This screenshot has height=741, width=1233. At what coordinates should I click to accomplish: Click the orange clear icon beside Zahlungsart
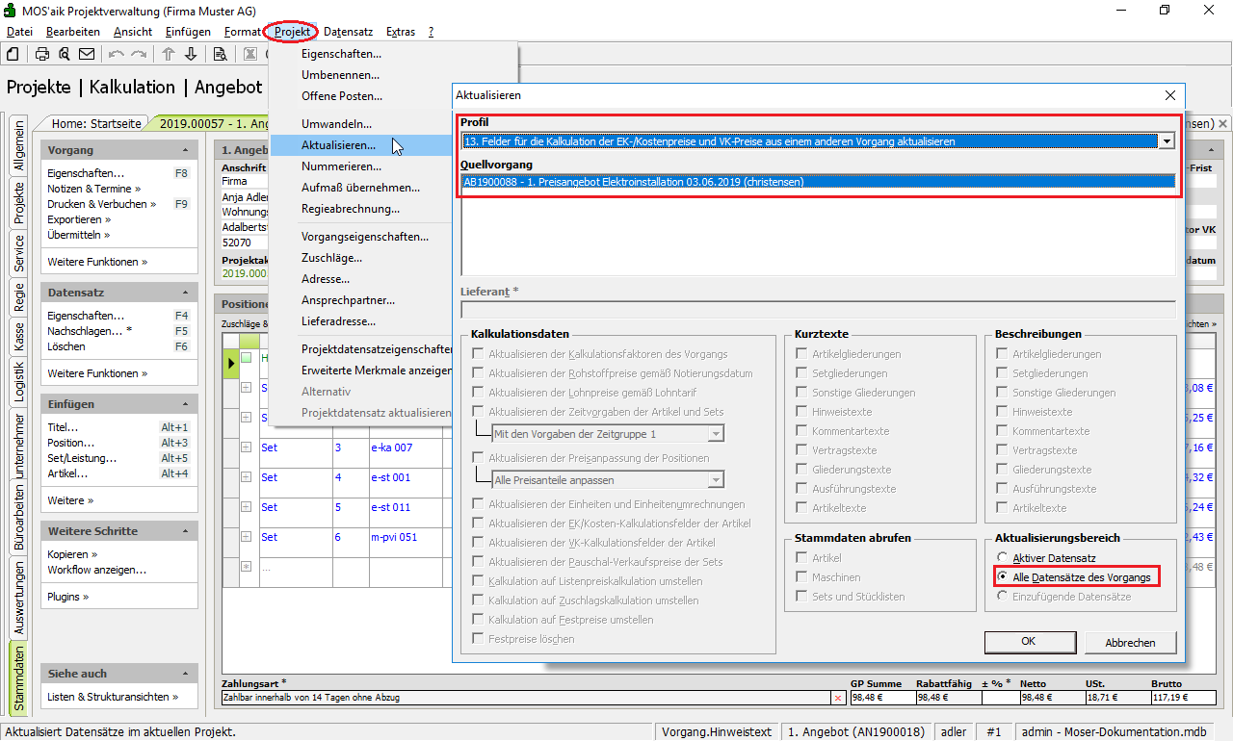[x=837, y=698]
